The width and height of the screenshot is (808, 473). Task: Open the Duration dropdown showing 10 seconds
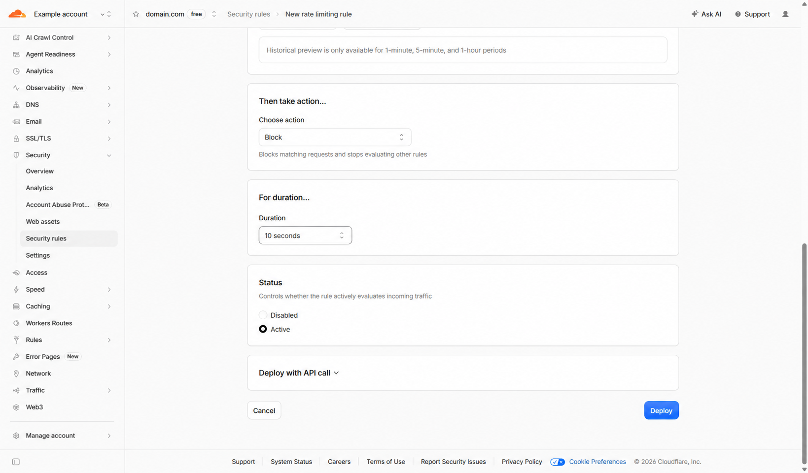[305, 236]
